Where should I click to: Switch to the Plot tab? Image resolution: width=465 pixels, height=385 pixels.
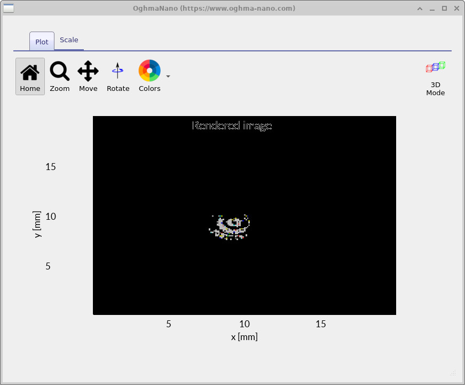tap(42, 42)
